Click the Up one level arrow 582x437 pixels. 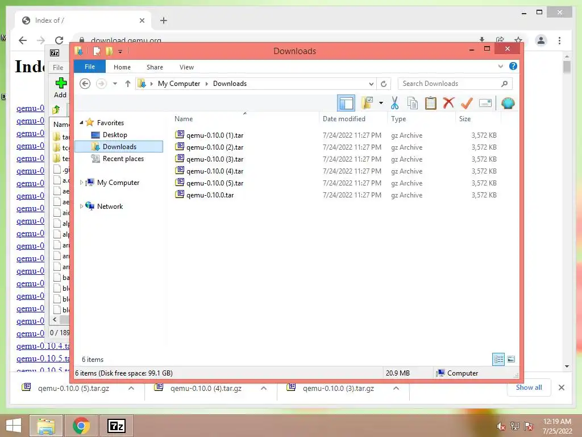point(128,84)
